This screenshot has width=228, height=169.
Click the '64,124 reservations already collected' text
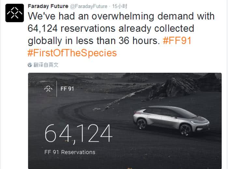[x=111, y=29]
